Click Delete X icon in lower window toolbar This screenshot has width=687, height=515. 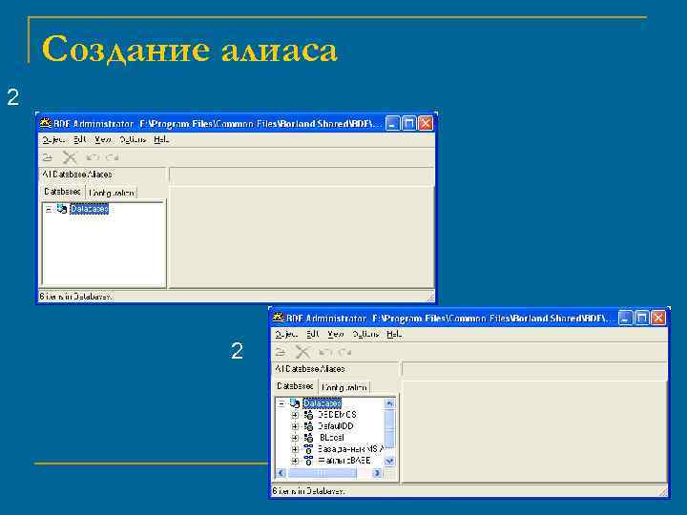point(302,352)
